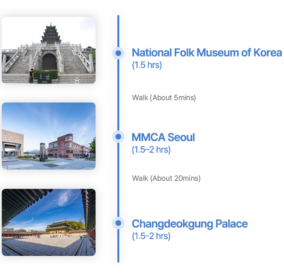Open the Changdeokgung Palace photo thumbnail
Screen dimensions: 284x279
tap(48, 222)
